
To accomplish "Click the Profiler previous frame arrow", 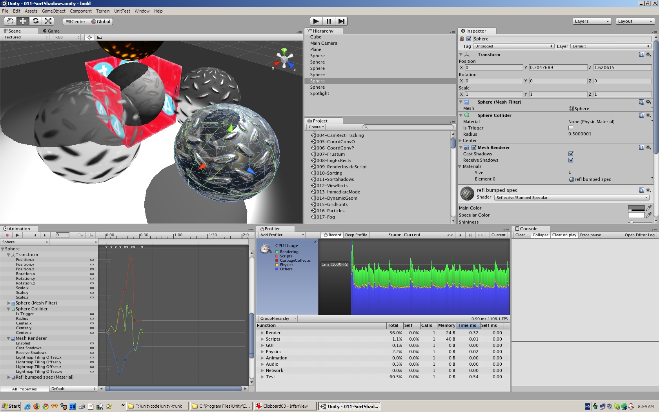I will 460,235.
